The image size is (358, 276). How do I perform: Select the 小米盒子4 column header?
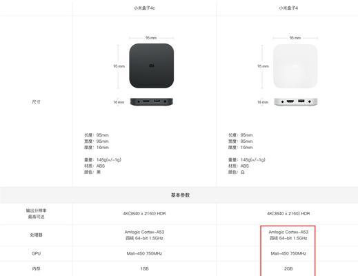coord(288,8)
